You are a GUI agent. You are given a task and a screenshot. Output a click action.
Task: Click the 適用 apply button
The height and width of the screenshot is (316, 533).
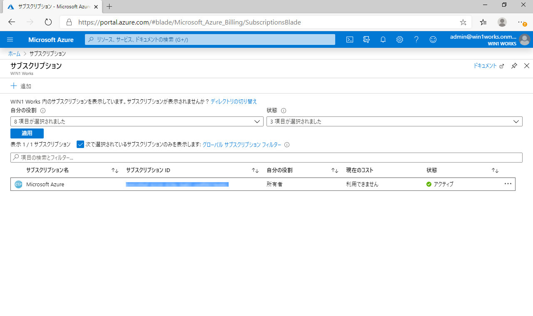point(27,133)
